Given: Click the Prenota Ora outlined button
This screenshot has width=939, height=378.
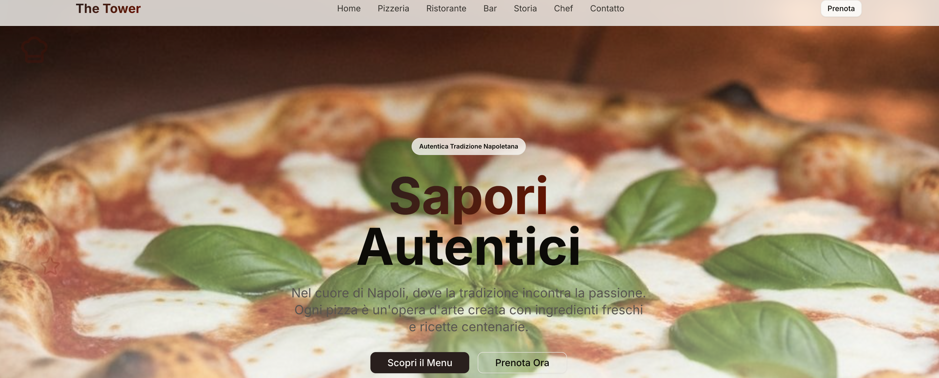Looking at the screenshot, I should click(x=522, y=363).
